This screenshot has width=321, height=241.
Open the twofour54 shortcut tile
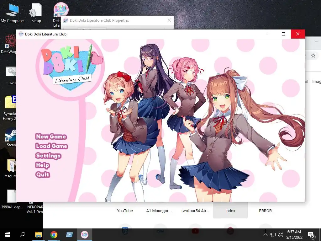[x=195, y=211]
